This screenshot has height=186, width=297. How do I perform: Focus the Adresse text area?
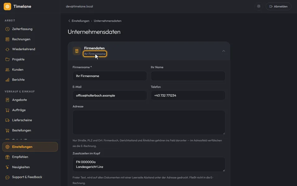click(x=149, y=123)
